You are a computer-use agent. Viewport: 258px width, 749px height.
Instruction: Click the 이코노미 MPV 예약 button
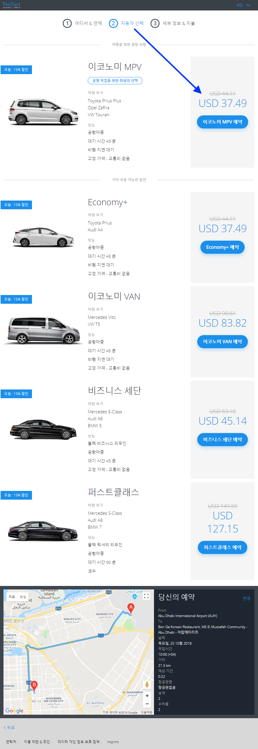point(223,122)
